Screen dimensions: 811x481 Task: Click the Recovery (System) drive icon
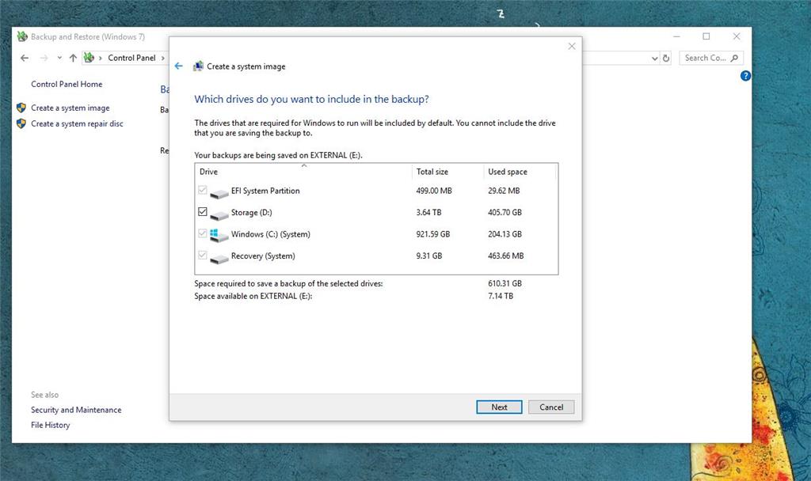[219, 258]
